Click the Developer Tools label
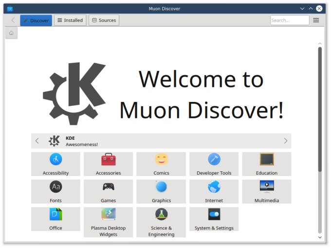The width and height of the screenshot is (331, 248). click(214, 173)
